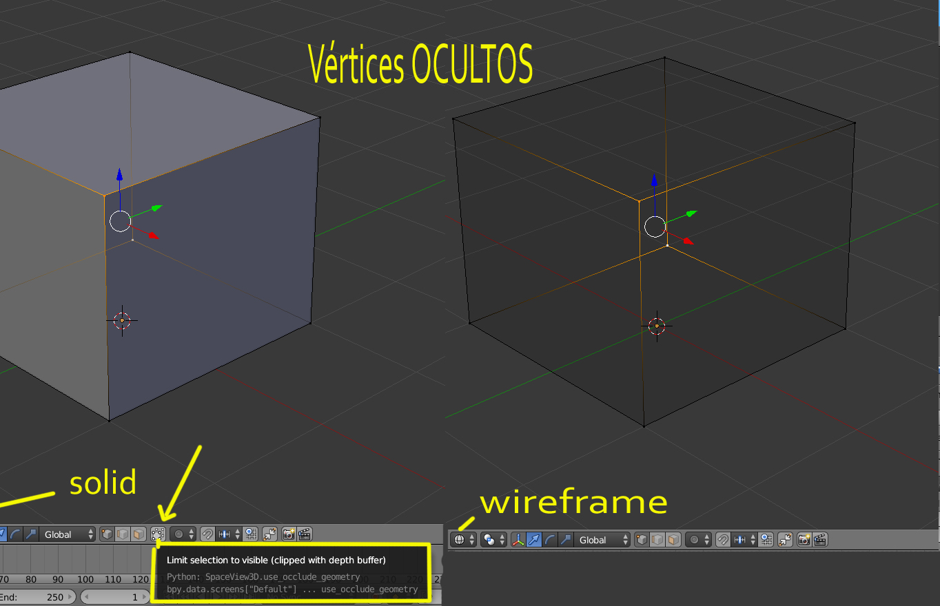The height and width of the screenshot is (606, 940).
Task: Toggle 3D manipulator axes icon in wireframe viewport
Action: pyautogui.click(x=518, y=540)
